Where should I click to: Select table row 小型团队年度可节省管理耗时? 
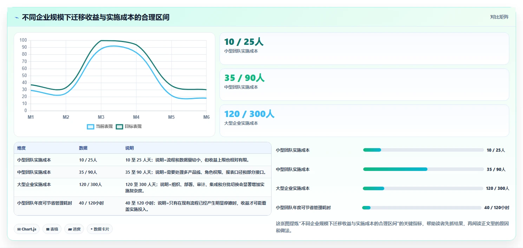143,206
